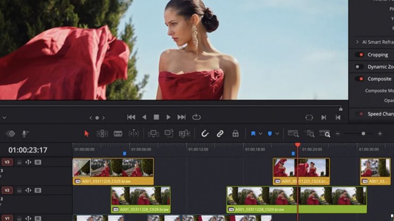Screen dimensions: 394x221
Task: Open the flag color dropdown arrow
Action: pyautogui.click(x=260, y=134)
